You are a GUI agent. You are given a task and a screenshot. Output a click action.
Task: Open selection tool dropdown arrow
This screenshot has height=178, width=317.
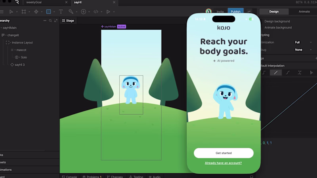coord(17,12)
